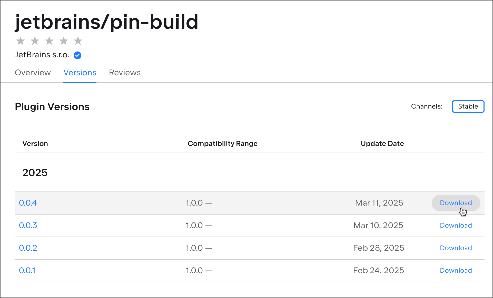
Task: Open version 0.0.4 details link
Action: [x=28, y=203]
